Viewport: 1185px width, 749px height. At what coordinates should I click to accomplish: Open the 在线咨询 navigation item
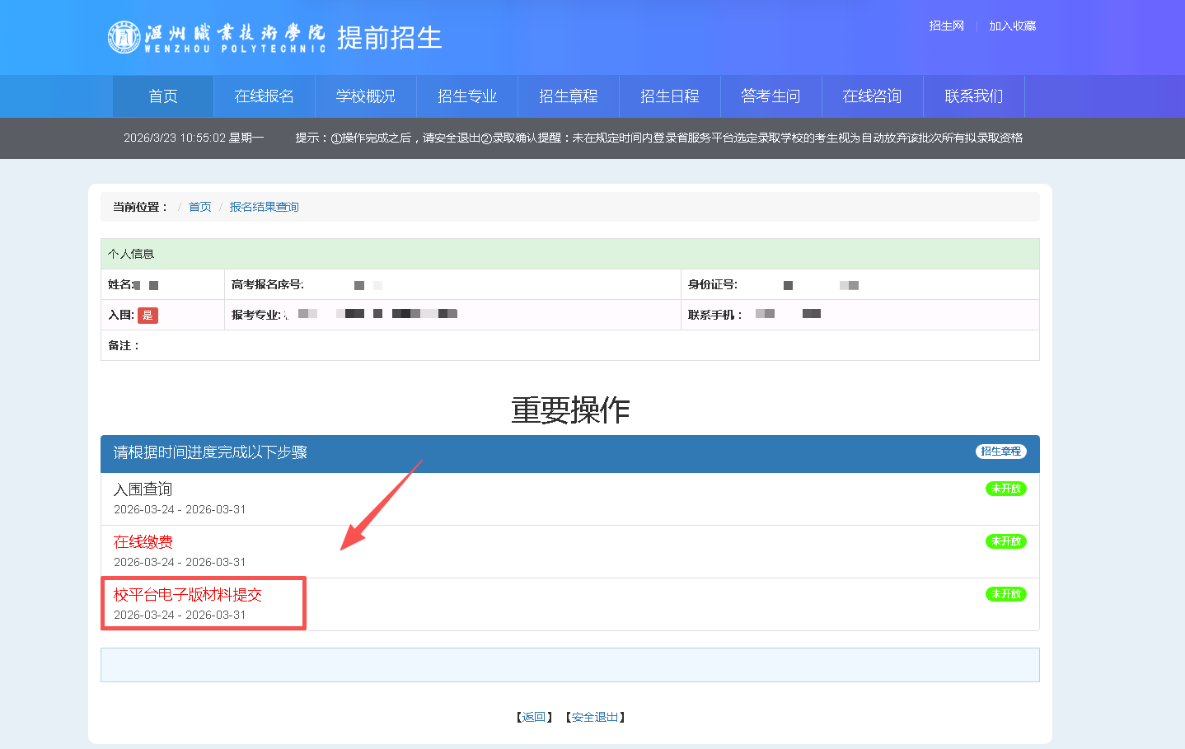873,96
